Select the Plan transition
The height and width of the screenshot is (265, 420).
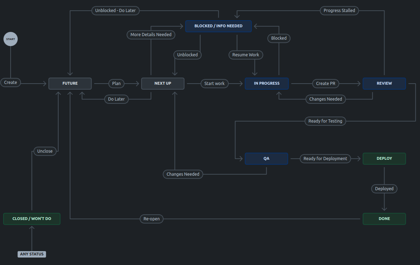coord(116,83)
